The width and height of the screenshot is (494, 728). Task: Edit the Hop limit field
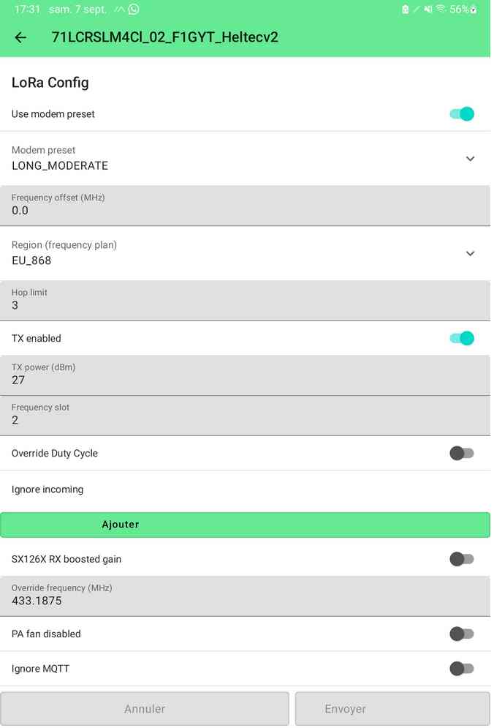pos(245,301)
